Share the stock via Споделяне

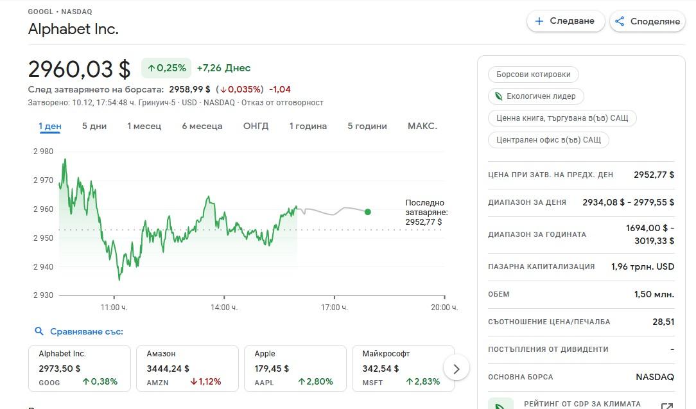pos(648,21)
